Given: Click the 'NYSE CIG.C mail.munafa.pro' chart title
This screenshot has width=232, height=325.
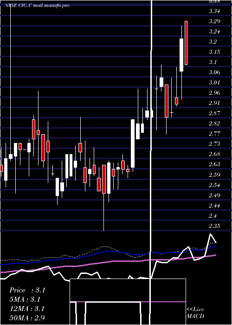Looking at the screenshot, I should 37,6.
